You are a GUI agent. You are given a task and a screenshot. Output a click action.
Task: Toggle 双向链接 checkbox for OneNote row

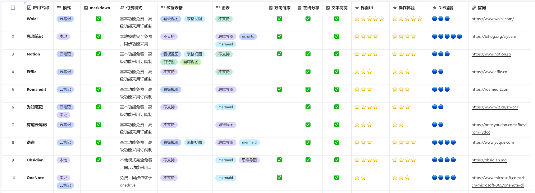coord(279,178)
